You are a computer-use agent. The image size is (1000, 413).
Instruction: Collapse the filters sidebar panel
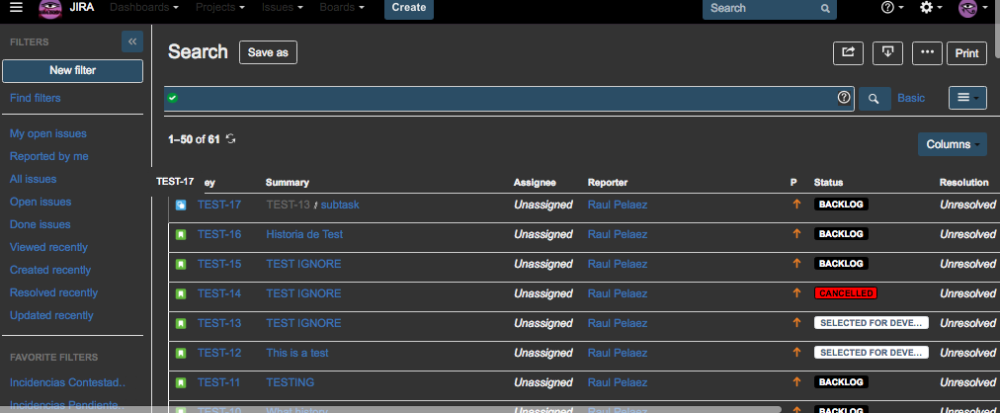tap(132, 41)
